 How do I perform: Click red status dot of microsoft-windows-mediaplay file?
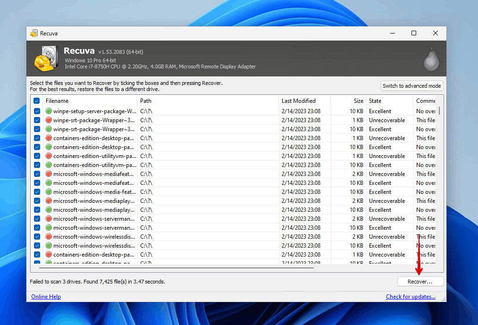coord(49,200)
